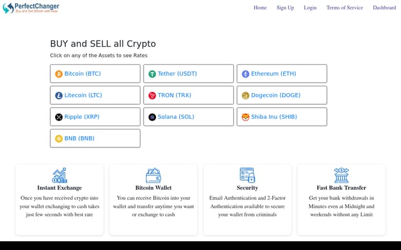Click the Email Authentication description text
The image size is (401, 250).
tap(247, 206)
